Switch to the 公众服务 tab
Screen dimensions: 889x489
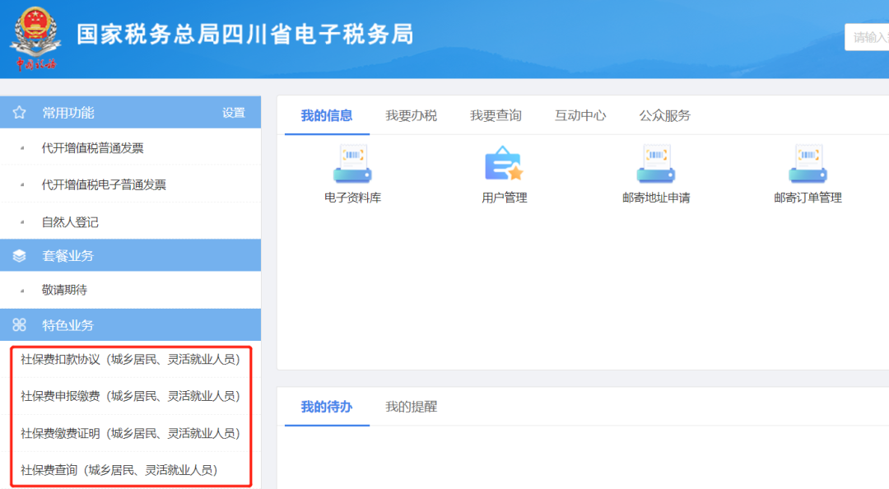664,116
